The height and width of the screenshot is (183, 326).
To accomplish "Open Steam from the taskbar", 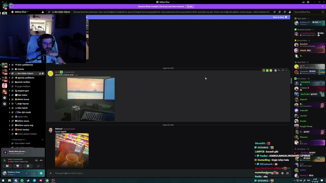I will [x=28, y=180].
